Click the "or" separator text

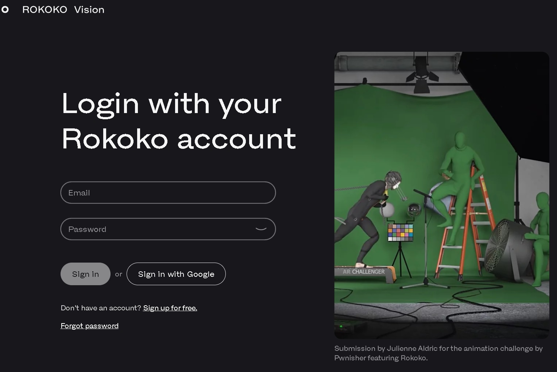[119, 274]
